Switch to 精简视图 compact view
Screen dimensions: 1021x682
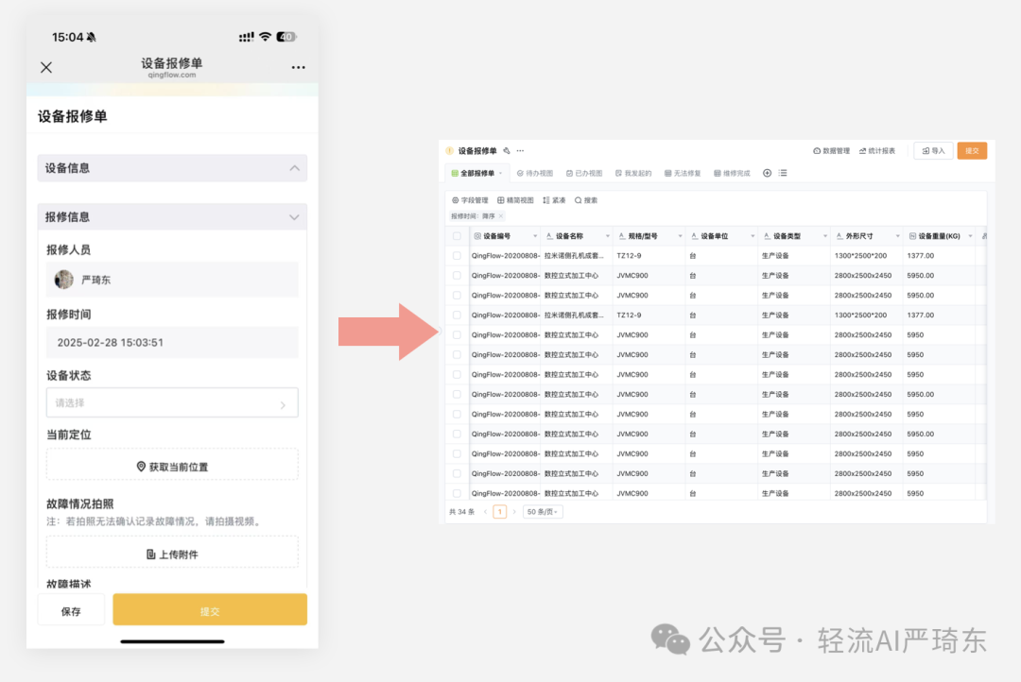tap(515, 200)
